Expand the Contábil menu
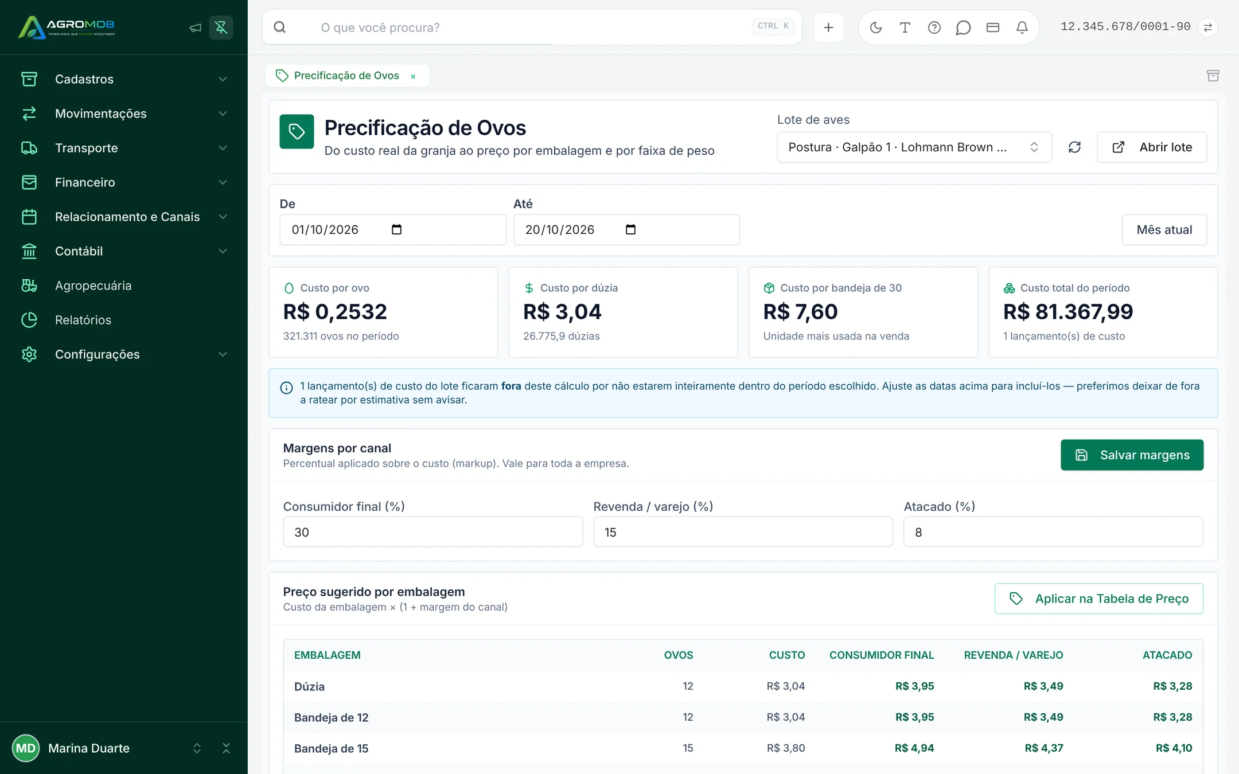The width and height of the screenshot is (1239, 774). click(124, 251)
